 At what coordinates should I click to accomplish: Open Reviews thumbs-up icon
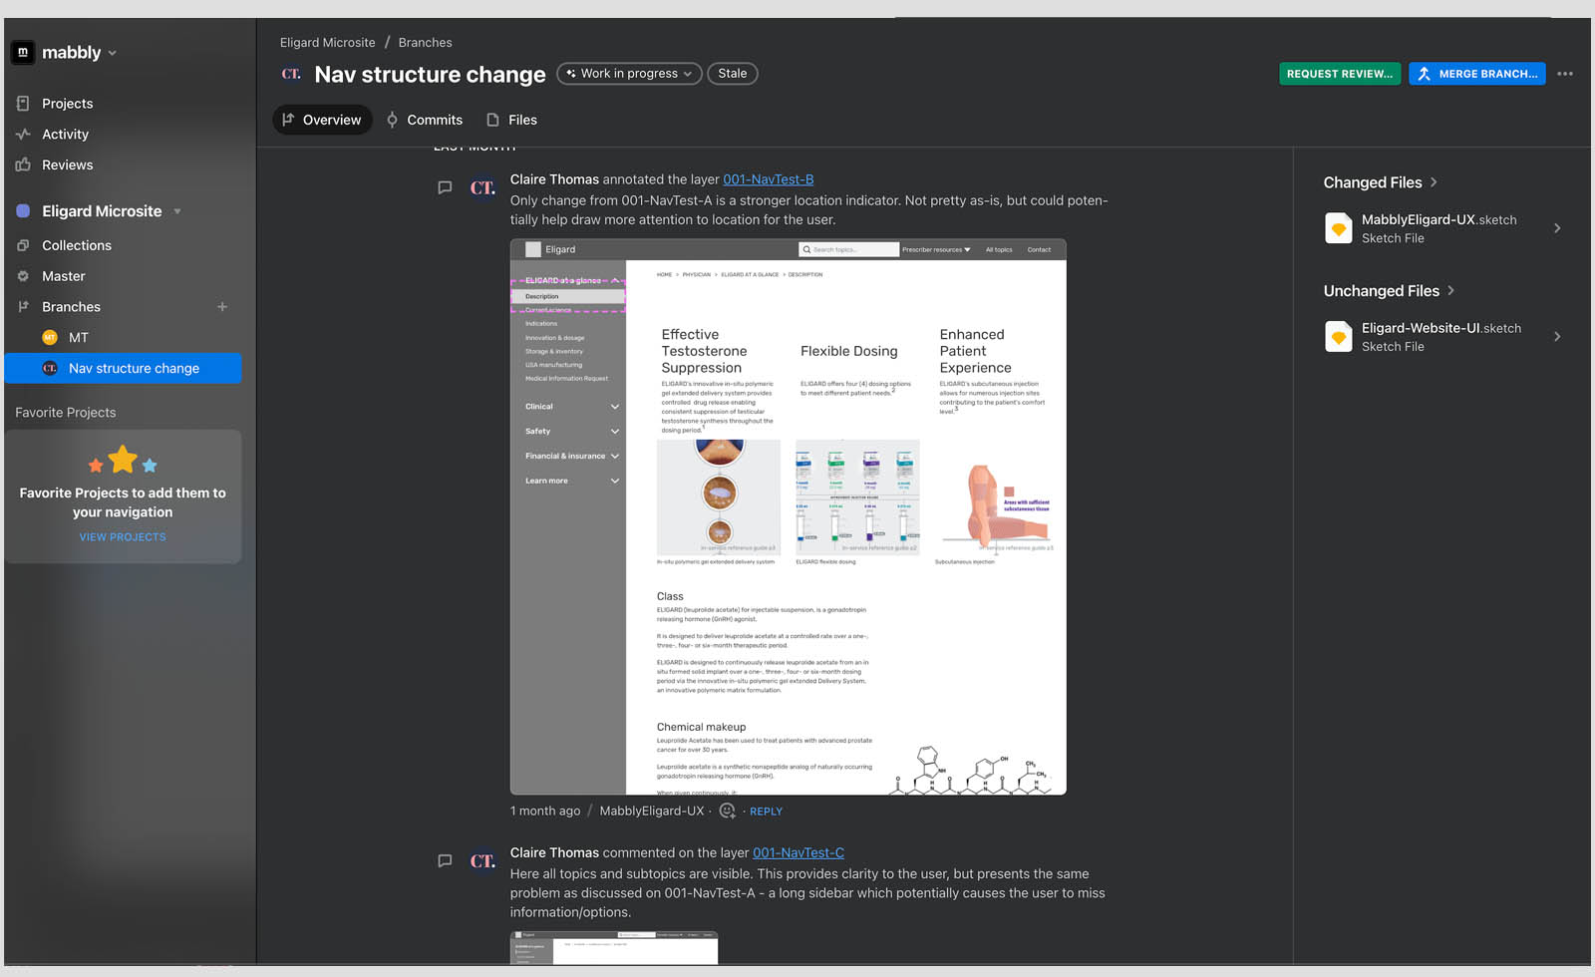coord(23,164)
